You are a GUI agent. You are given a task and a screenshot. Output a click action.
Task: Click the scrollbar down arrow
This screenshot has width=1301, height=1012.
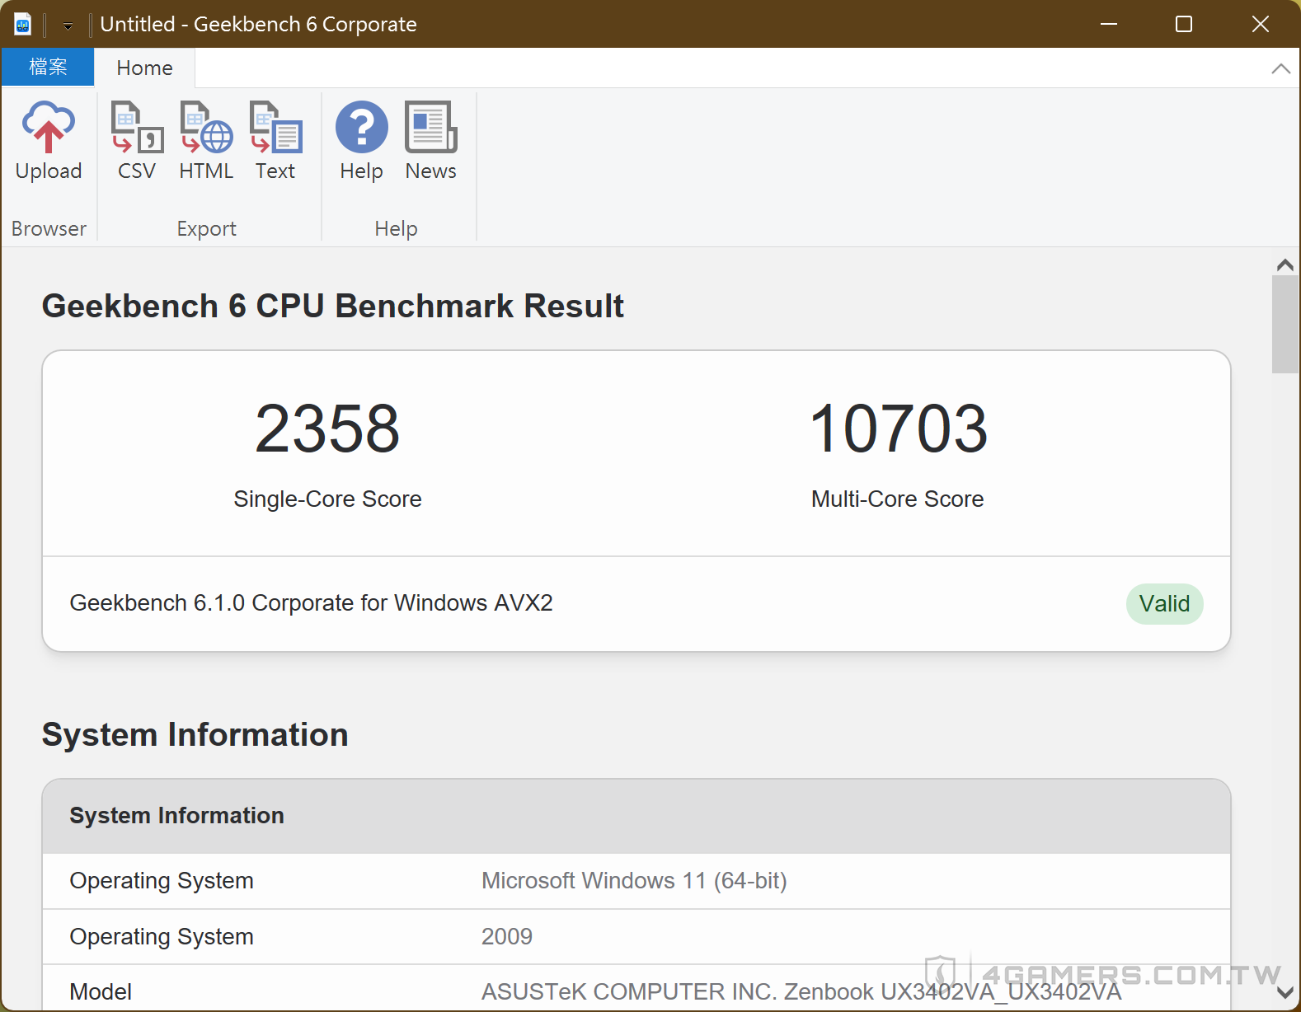tap(1285, 994)
